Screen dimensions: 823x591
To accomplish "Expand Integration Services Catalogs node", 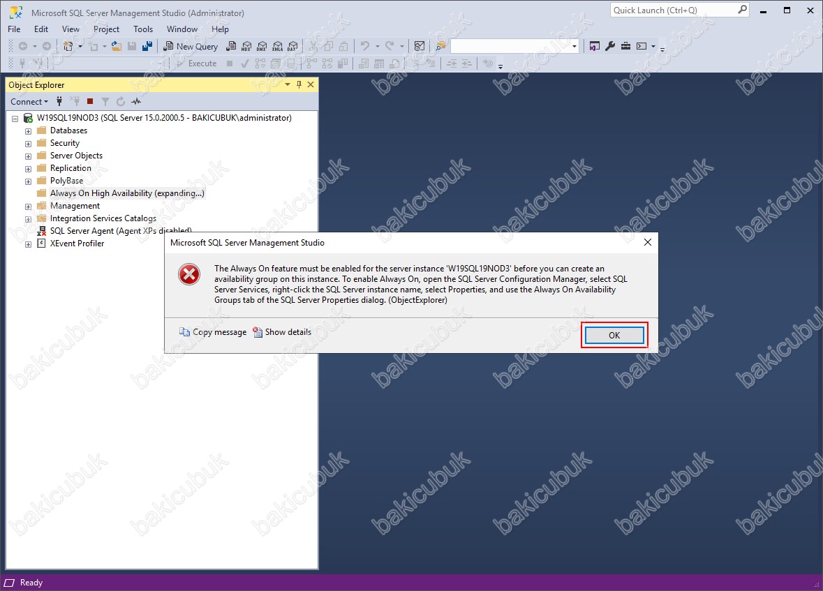I will pos(29,219).
